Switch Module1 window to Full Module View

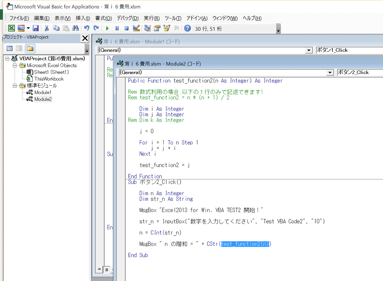click(106, 270)
